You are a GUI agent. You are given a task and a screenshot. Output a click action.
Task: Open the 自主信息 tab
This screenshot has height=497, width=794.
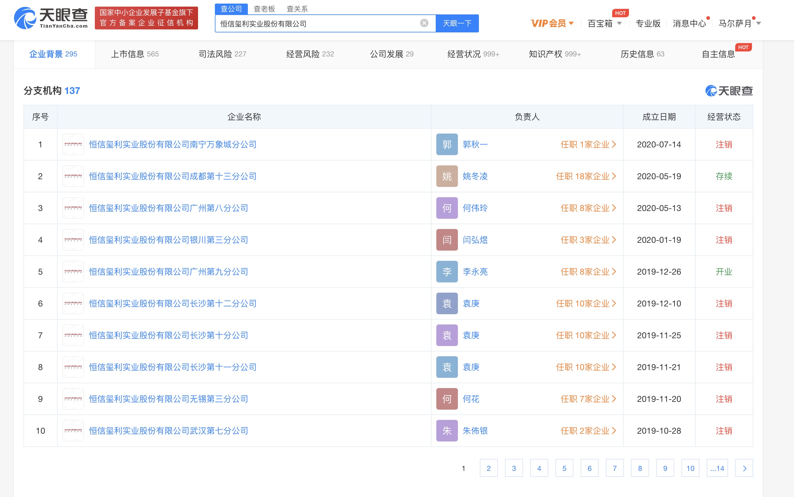[718, 54]
